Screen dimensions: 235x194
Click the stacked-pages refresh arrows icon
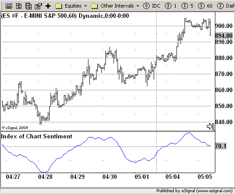click(x=29, y=6)
